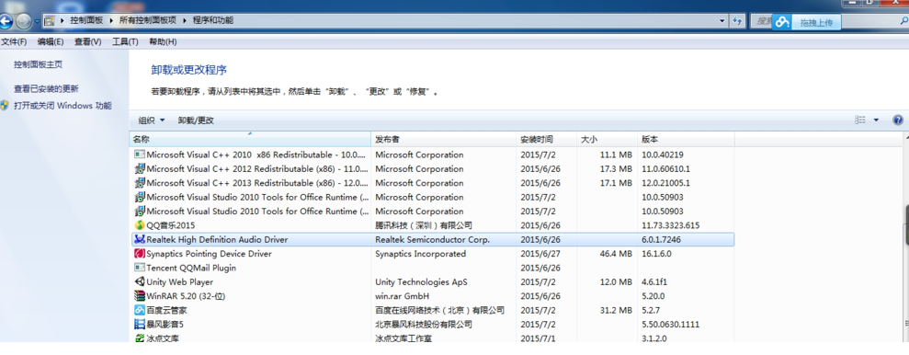Select Microsoft Visual C++ 2013 Redistributable entry
The height and width of the screenshot is (355, 909).
(256, 183)
